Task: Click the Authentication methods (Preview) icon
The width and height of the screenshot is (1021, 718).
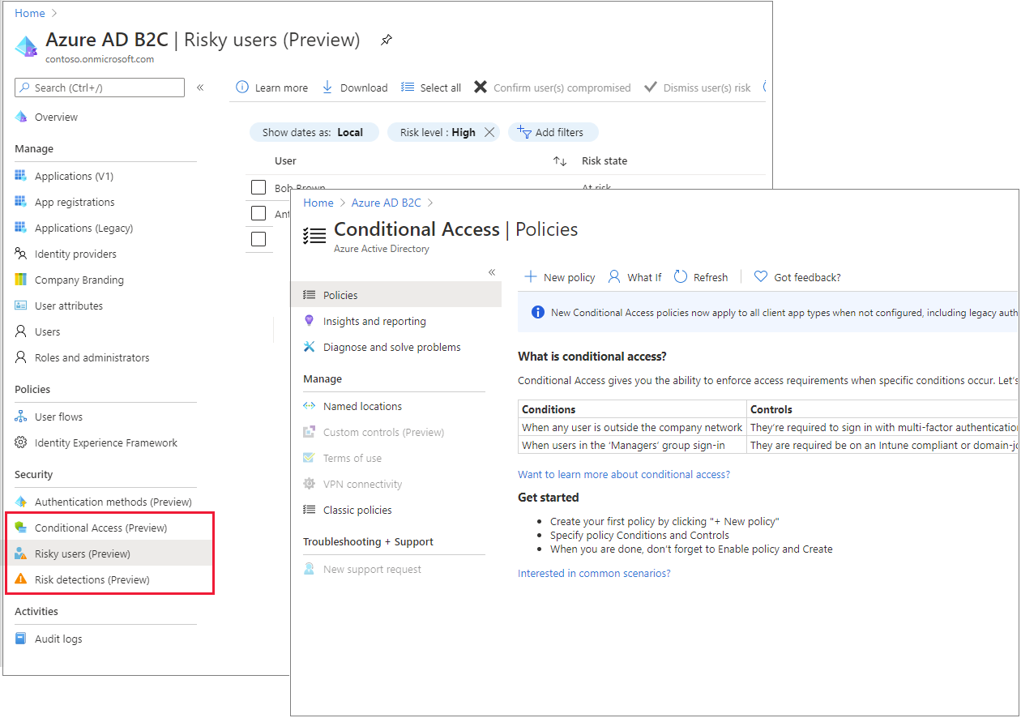Action: (21, 502)
